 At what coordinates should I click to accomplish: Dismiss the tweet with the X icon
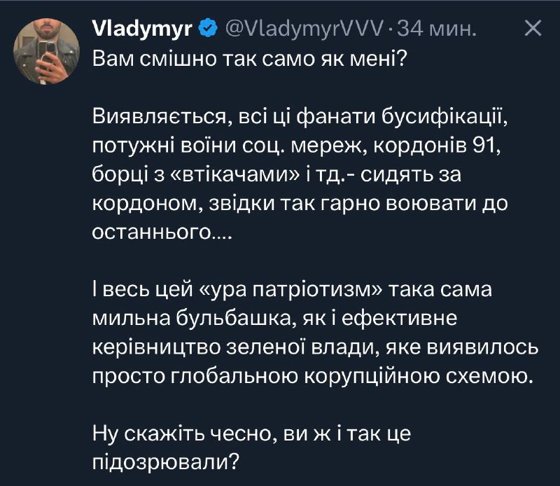point(533,29)
